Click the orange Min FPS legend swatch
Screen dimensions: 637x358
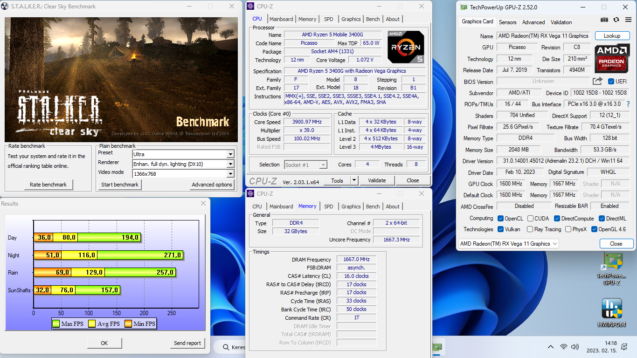tap(128, 324)
